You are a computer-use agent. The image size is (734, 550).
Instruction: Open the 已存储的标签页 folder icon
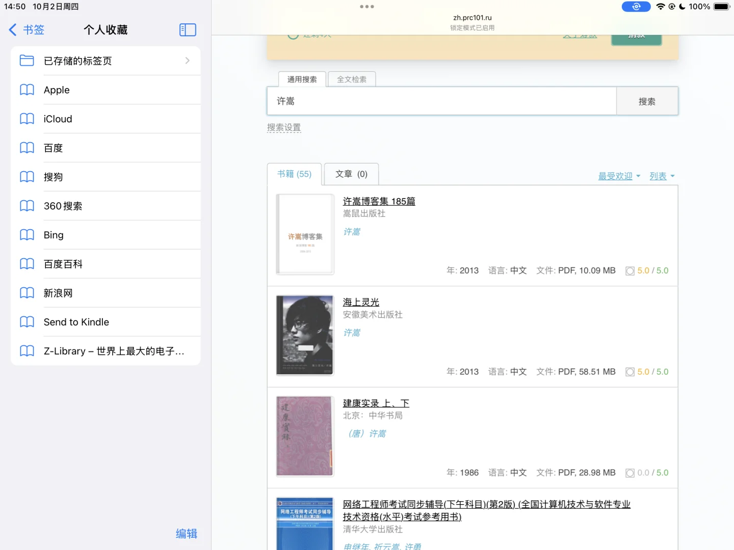(27, 61)
